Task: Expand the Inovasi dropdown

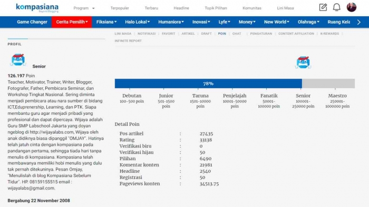Action: [x=201, y=22]
